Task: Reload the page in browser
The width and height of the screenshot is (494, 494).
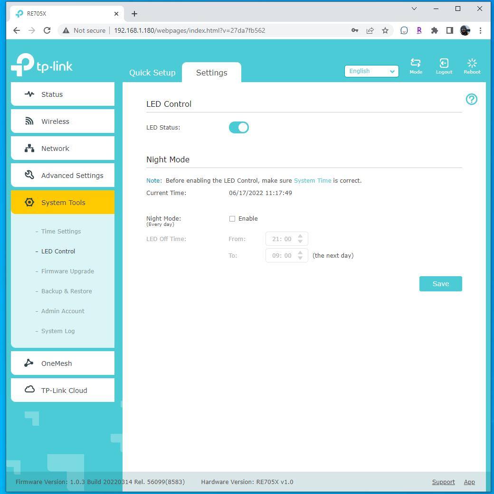Action: 47,30
